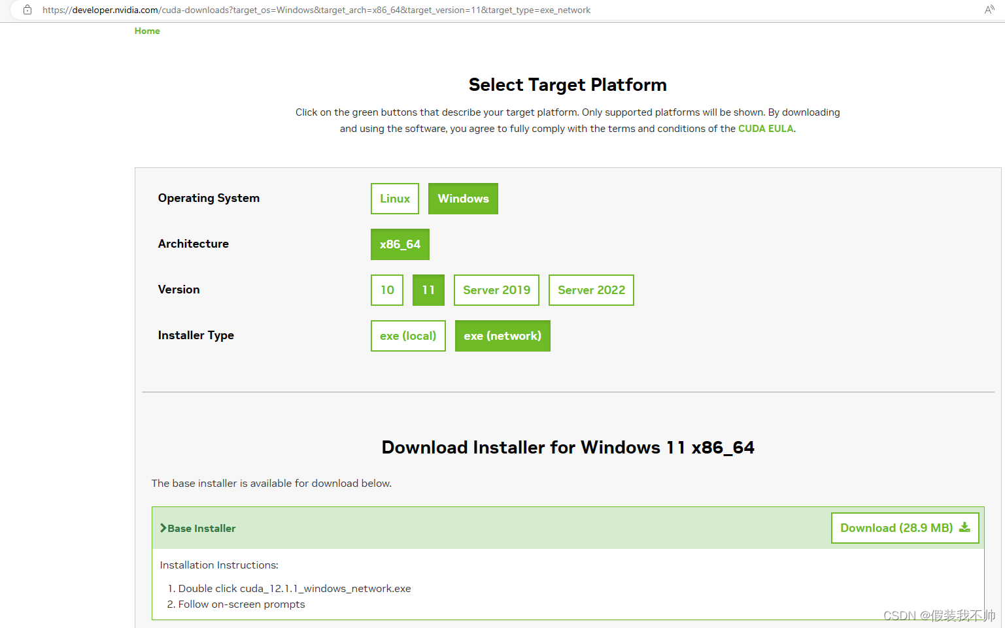
Task: Go to the Home breadcrumb link
Action: (x=147, y=31)
